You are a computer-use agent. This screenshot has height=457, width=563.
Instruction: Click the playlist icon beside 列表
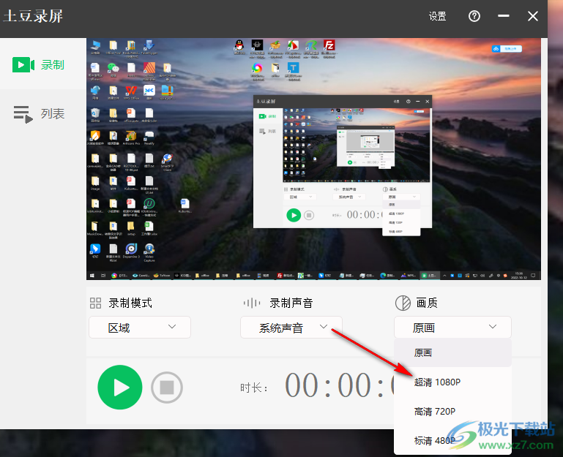click(23, 114)
